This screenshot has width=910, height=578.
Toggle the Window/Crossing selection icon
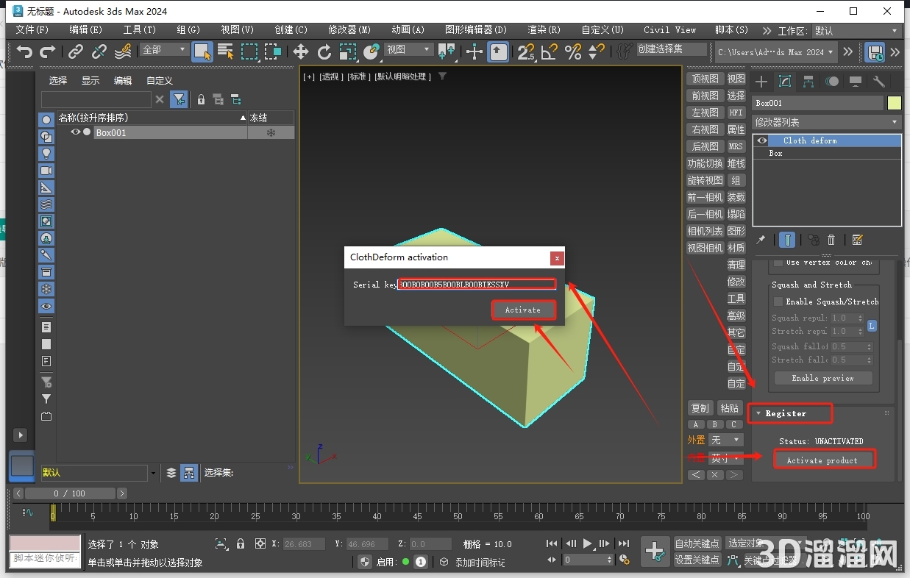pyautogui.click(x=273, y=51)
